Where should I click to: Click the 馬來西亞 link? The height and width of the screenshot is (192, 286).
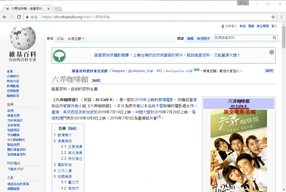[x=71, y=112]
